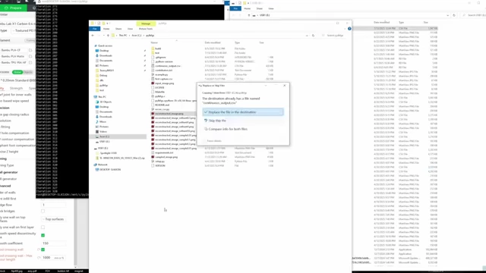
Task: Open the File tab in the front Explorer window
Action: (x=94, y=29)
